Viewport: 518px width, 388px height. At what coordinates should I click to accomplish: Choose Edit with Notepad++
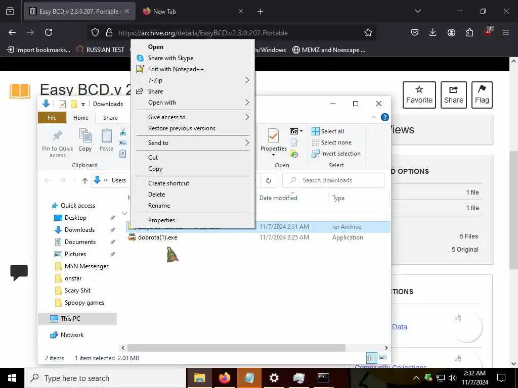click(193, 69)
